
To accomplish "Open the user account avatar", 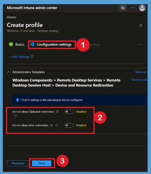I will click(142, 8).
